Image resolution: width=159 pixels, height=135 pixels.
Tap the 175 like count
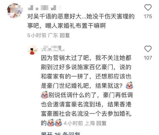[x=148, y=16]
